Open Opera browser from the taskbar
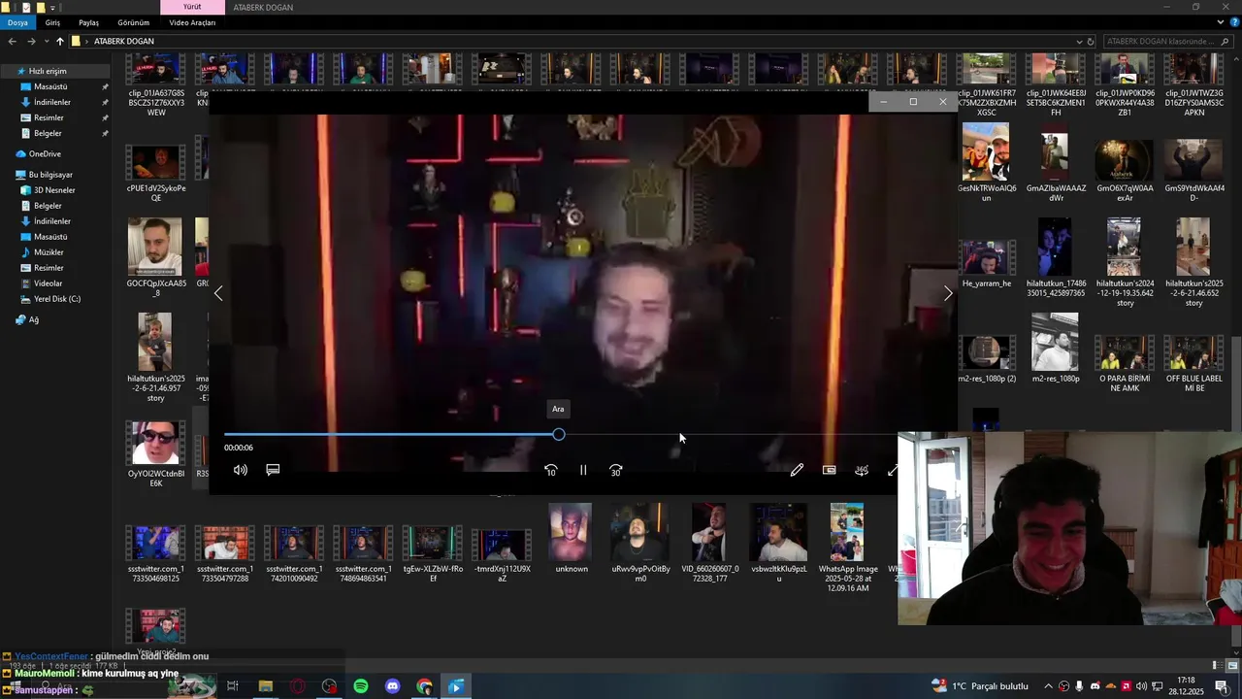The height and width of the screenshot is (699, 1242). click(297, 686)
